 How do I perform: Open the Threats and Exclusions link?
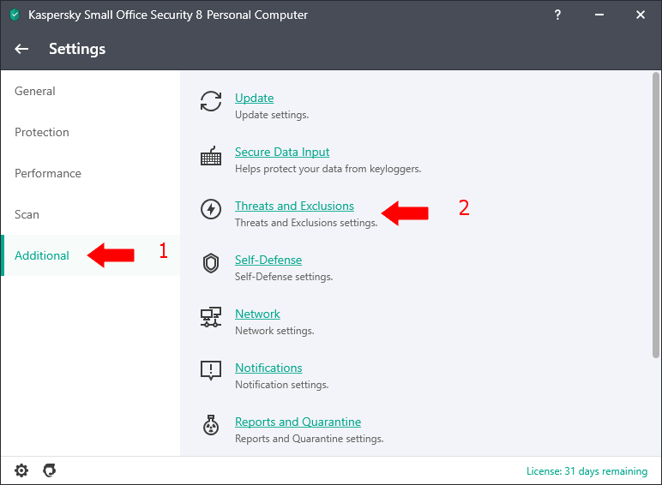tap(294, 206)
